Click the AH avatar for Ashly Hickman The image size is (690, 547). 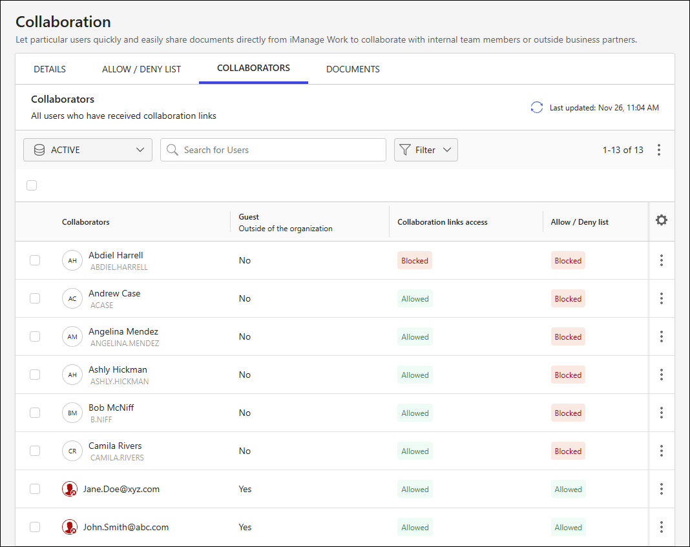coord(72,375)
